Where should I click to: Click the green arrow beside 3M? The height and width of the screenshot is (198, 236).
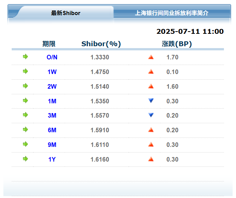[25, 115]
